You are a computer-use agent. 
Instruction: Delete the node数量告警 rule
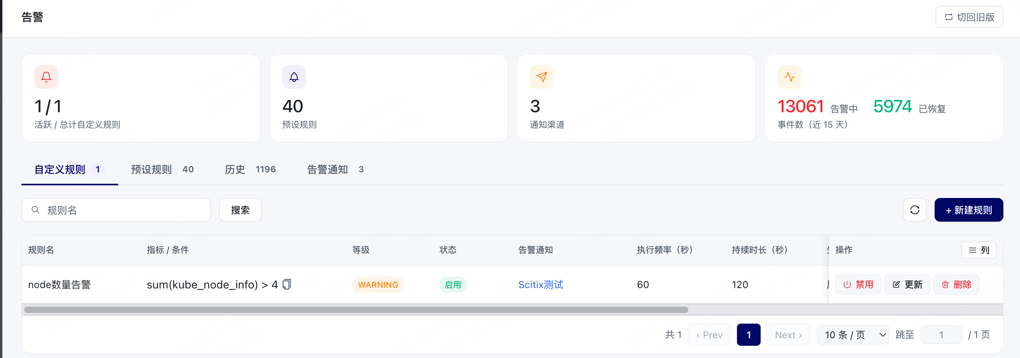[956, 285]
